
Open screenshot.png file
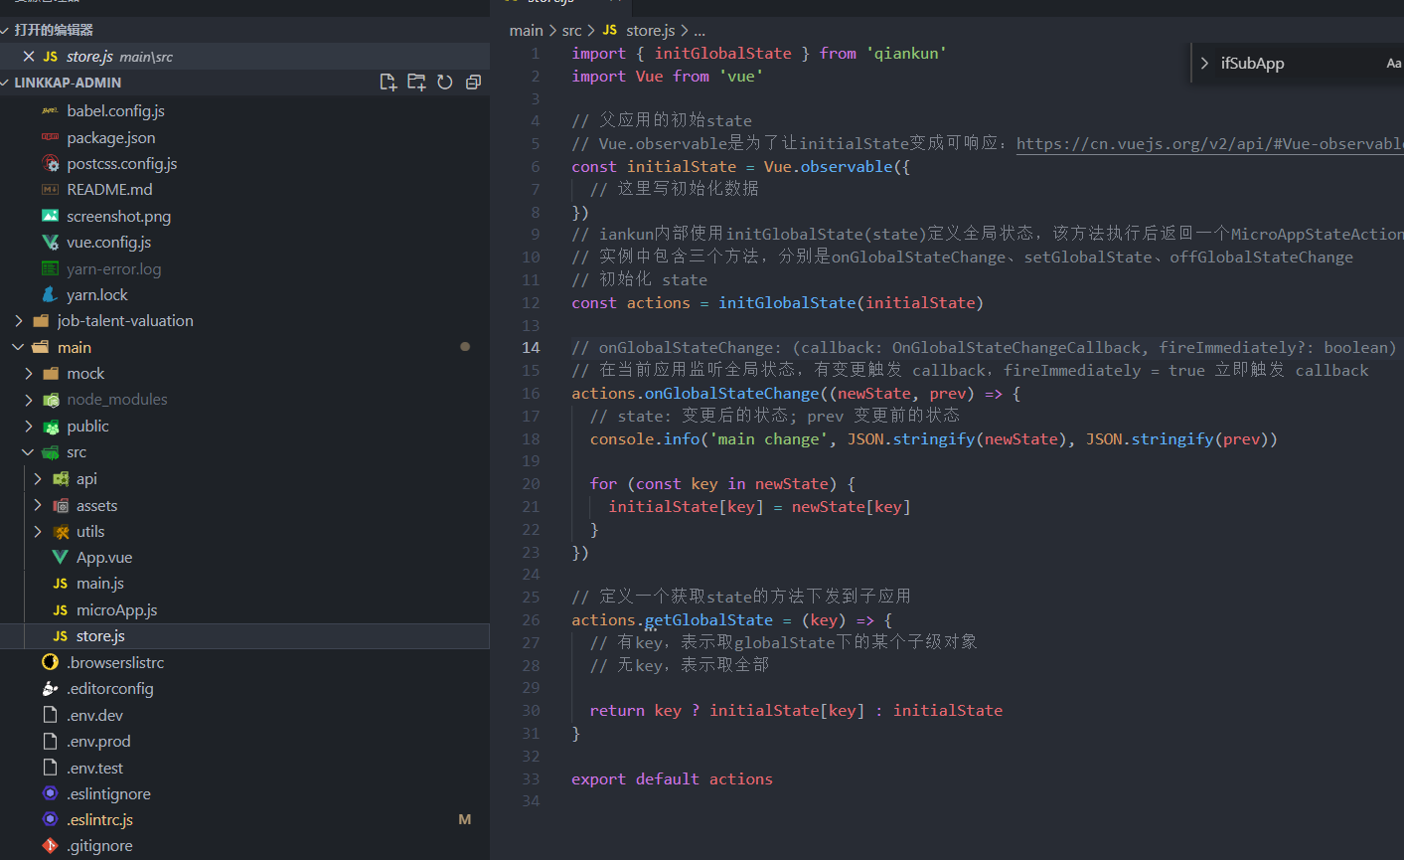pos(118,217)
